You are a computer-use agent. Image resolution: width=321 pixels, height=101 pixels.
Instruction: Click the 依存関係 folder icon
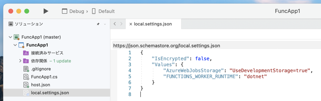tap(26, 61)
